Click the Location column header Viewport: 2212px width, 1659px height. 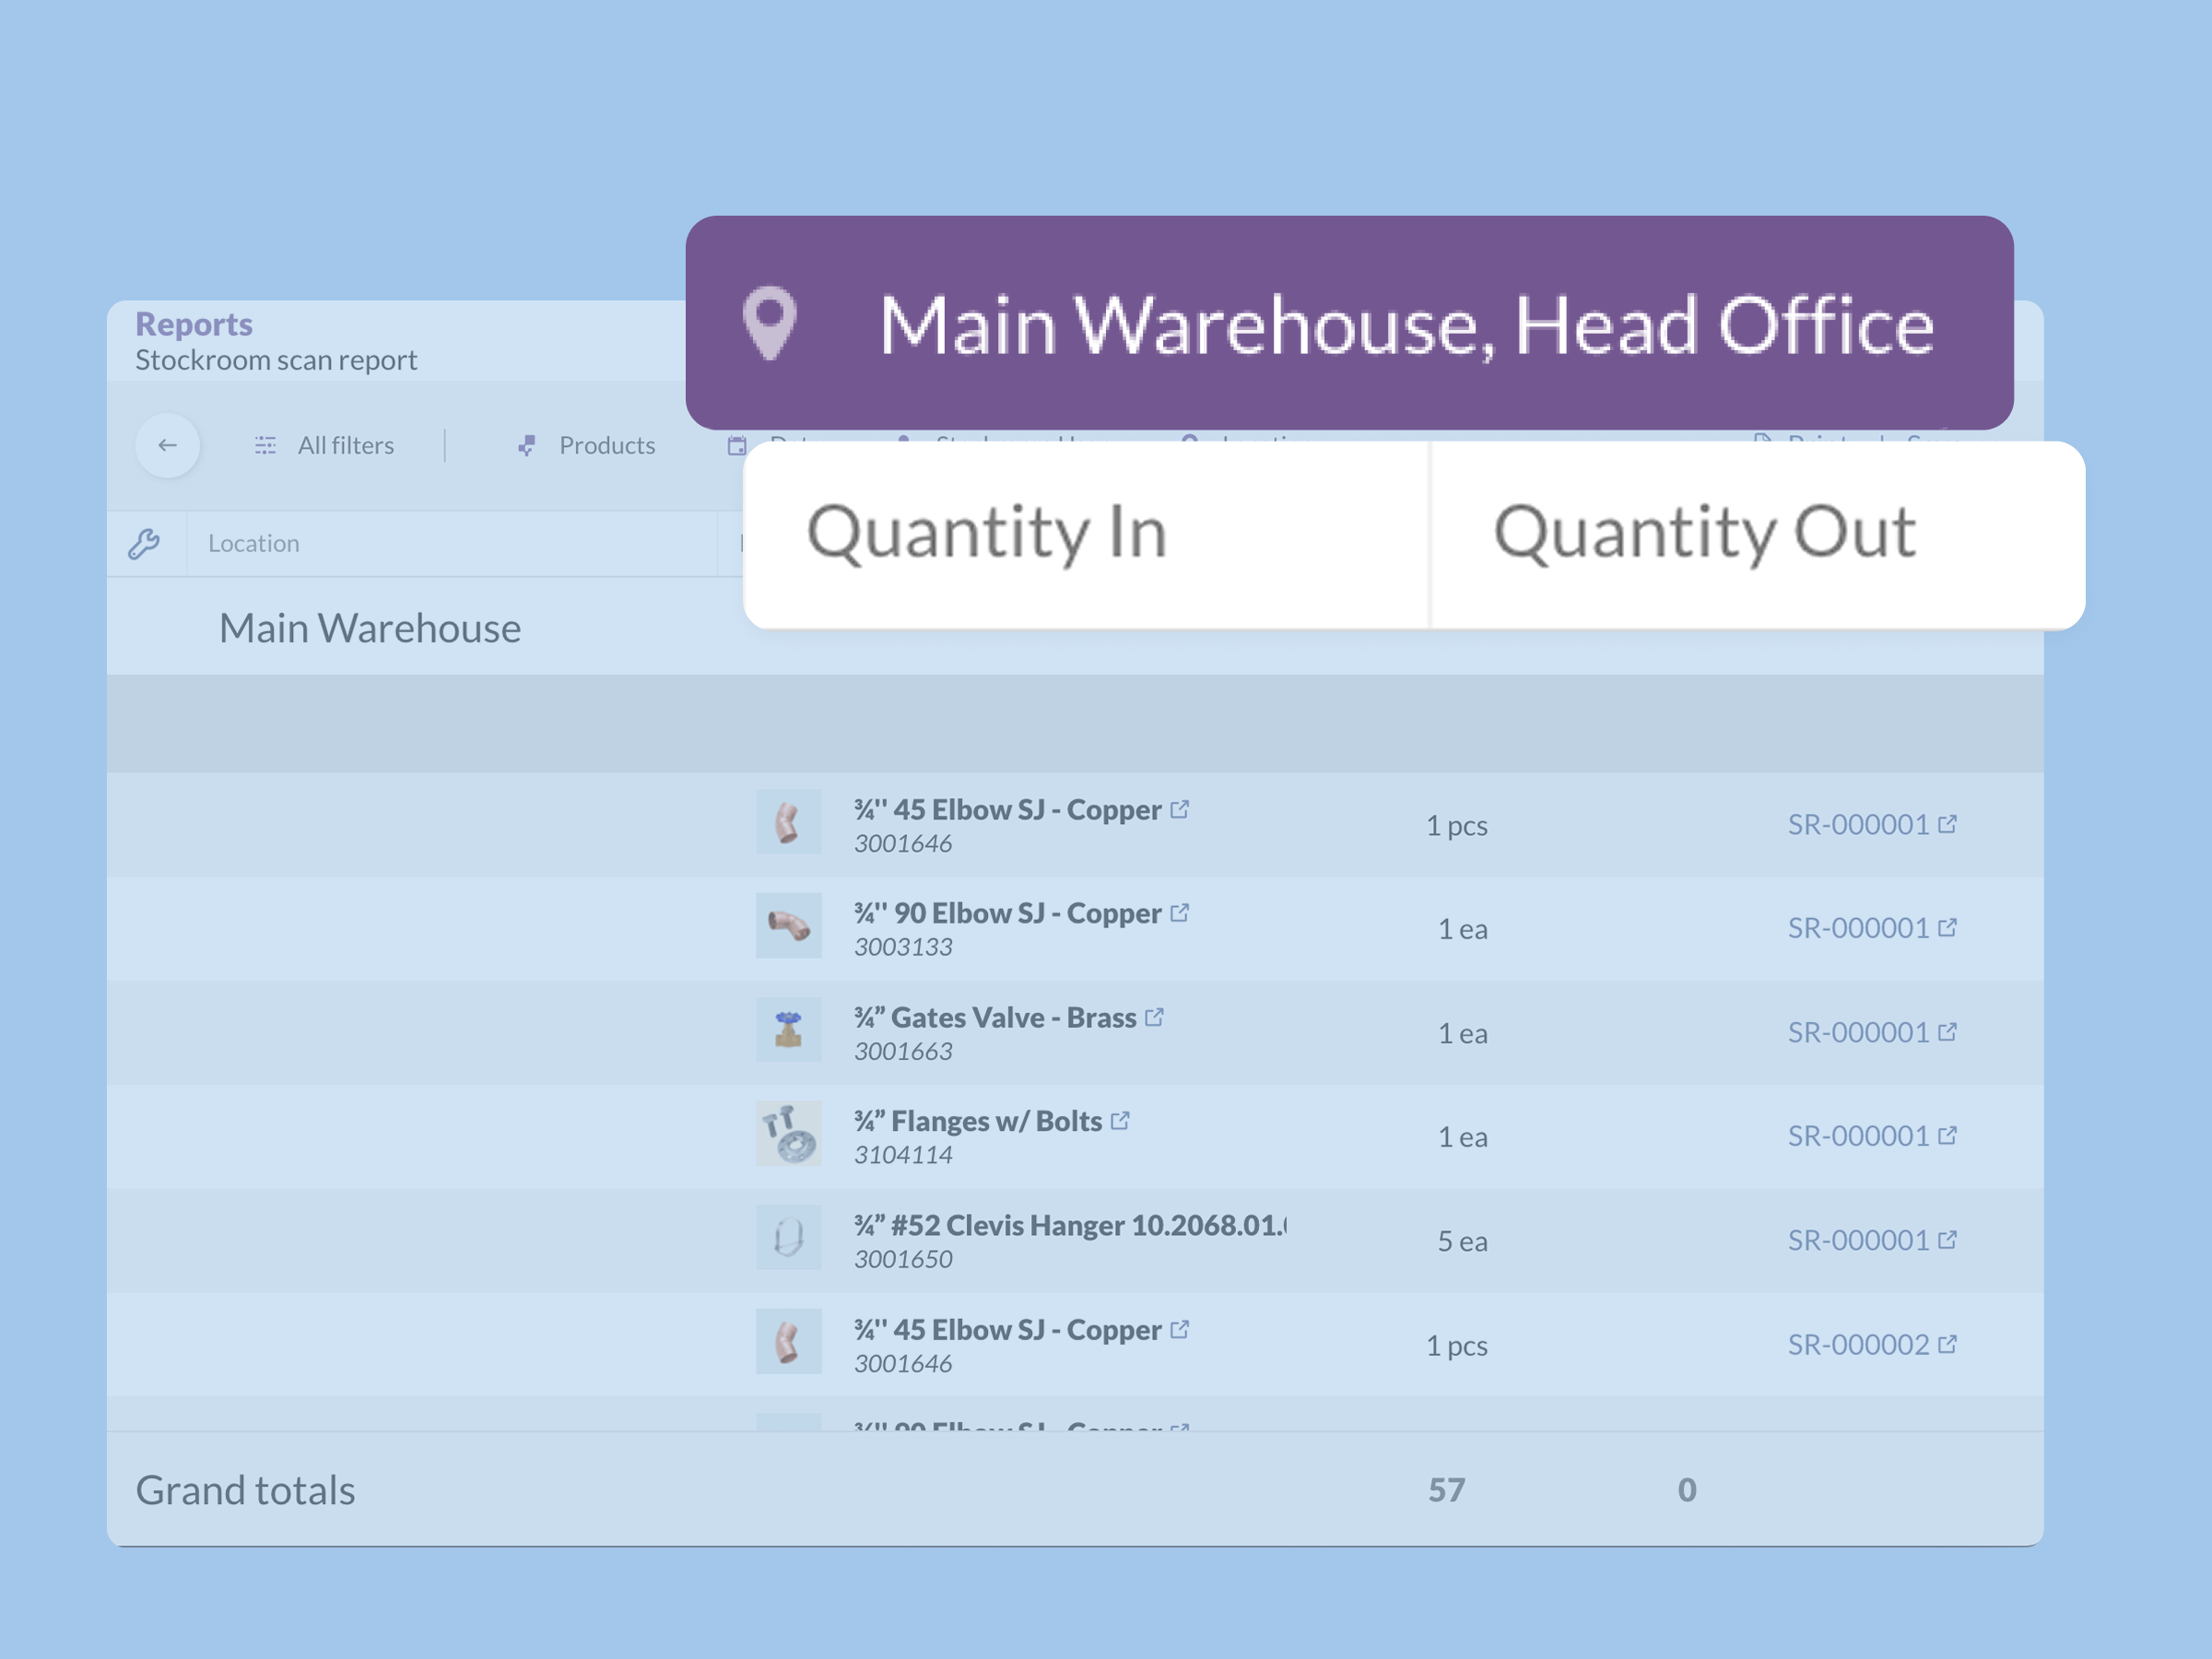point(254,543)
